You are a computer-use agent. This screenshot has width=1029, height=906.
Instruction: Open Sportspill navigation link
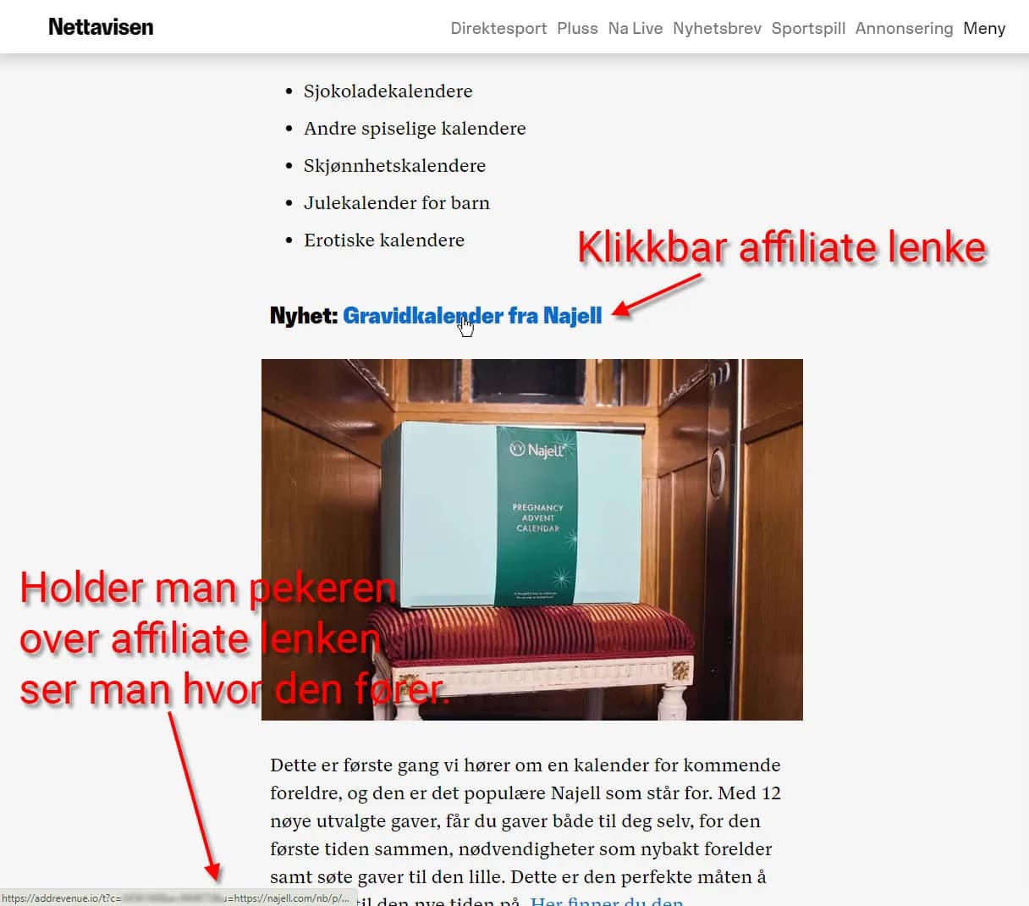click(808, 28)
